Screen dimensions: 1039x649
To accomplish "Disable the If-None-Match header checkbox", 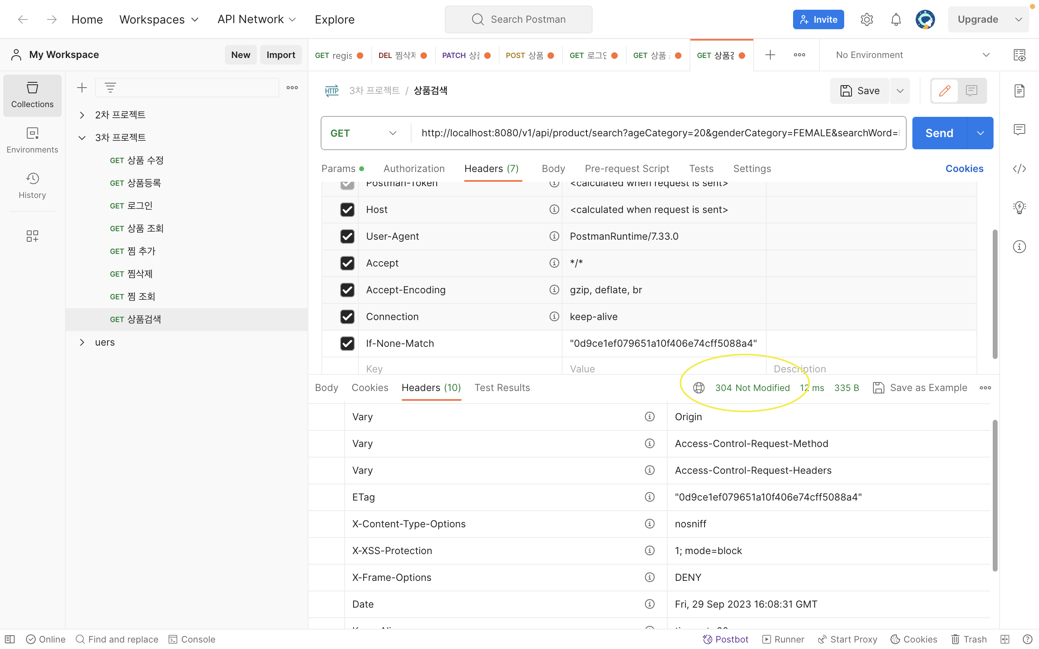I will pos(347,343).
